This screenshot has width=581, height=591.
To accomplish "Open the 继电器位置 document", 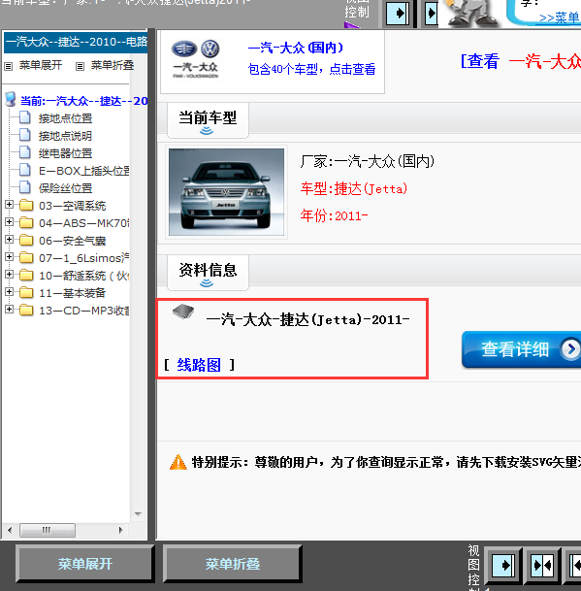I will [x=65, y=153].
